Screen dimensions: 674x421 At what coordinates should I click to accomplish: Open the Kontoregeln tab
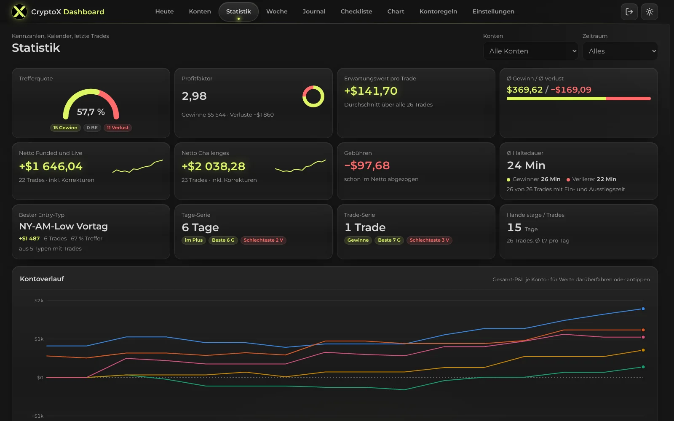click(438, 11)
